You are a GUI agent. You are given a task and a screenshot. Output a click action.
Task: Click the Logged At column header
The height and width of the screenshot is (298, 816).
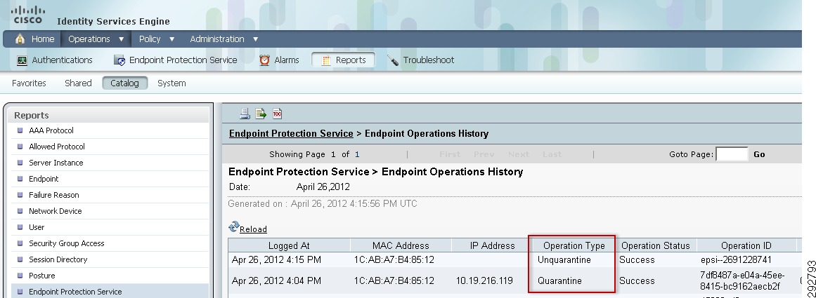pos(289,245)
